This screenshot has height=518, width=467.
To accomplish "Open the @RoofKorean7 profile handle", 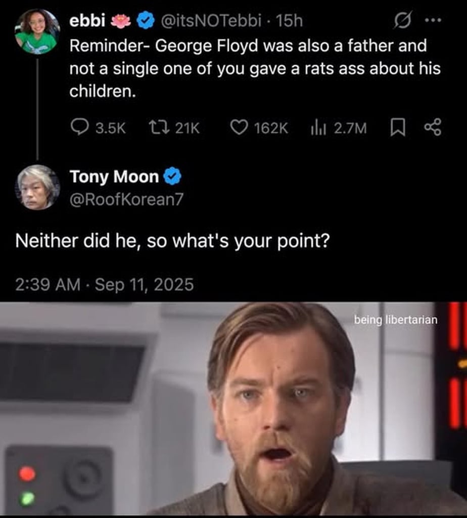I will pyautogui.click(x=126, y=200).
